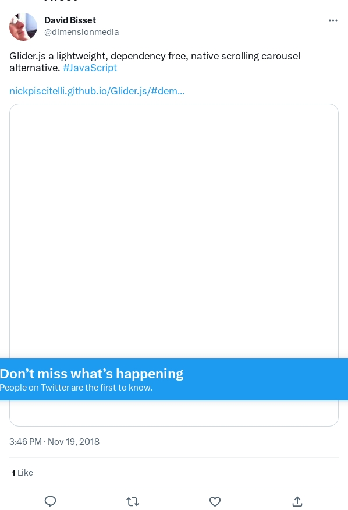Click the reply speech bubble icon
The image size is (348, 510).
(x=50, y=501)
